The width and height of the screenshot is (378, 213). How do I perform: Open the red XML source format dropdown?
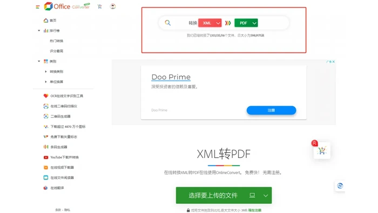tap(210, 23)
